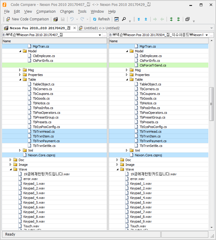Open the left folder path dropdown
The height and width of the screenshot is (240, 216).
pos(100,35)
